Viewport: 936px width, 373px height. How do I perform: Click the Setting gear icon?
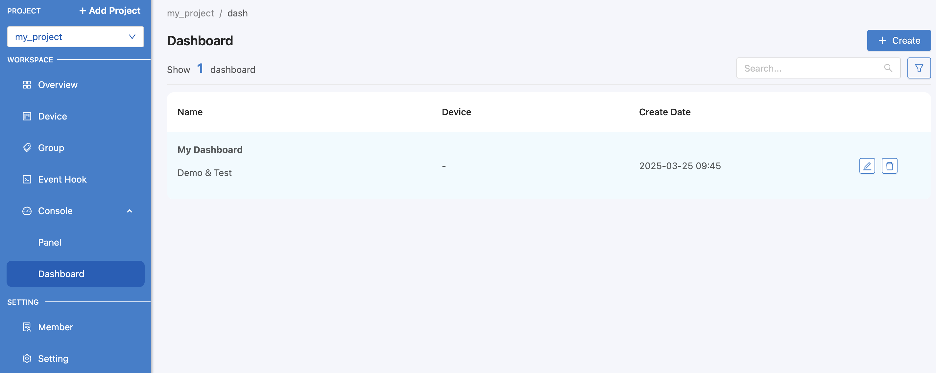(27, 359)
